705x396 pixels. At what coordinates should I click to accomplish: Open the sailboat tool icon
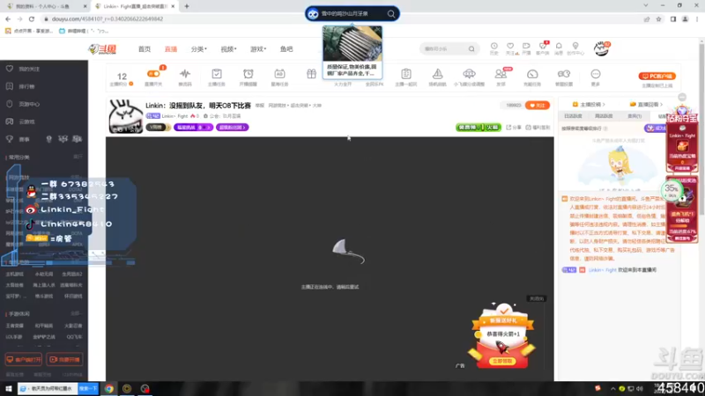(437, 74)
